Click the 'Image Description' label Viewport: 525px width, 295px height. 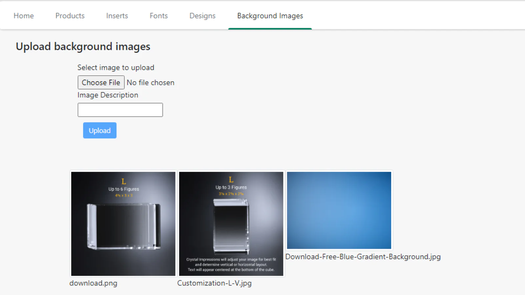(108, 95)
